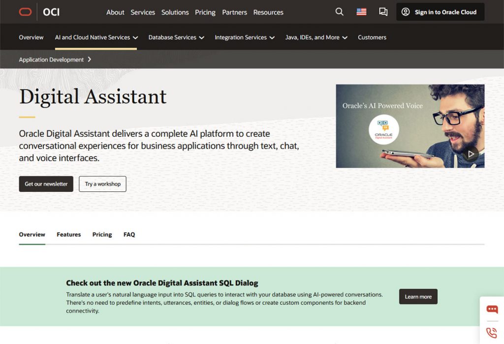Click the Try a workshop button
504x344 pixels.
[x=102, y=184]
